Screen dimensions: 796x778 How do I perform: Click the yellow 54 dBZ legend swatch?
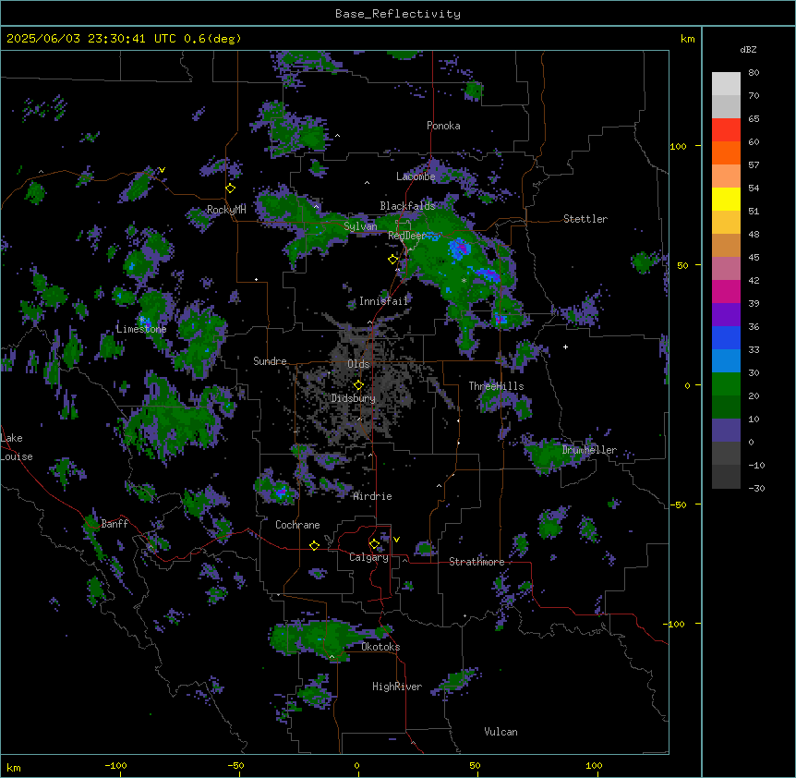tap(726, 199)
